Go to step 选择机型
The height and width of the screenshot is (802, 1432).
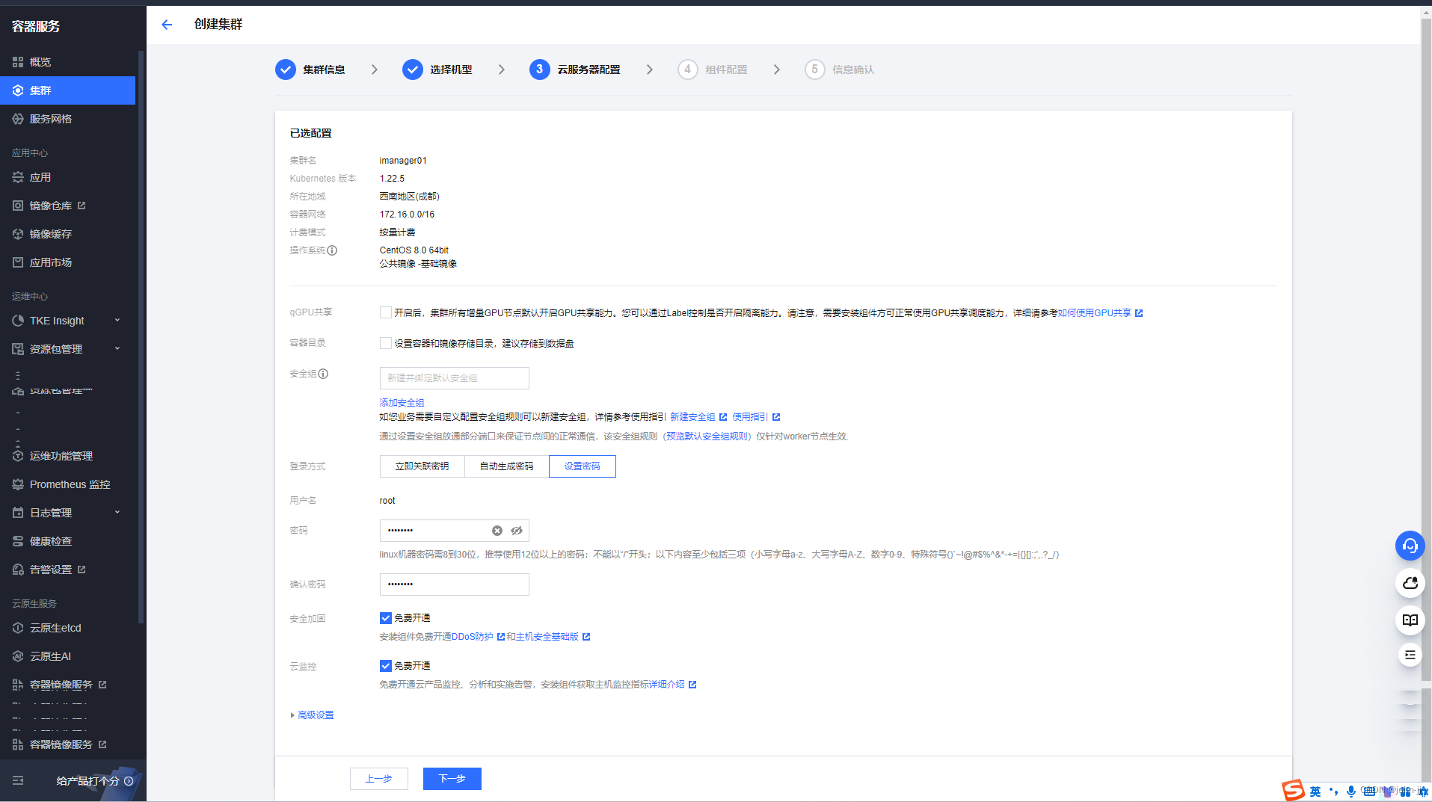click(437, 70)
